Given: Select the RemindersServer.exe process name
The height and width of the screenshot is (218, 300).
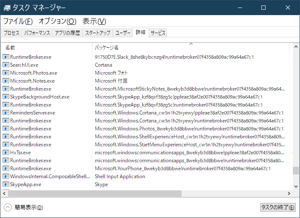Looking at the screenshot, I should point(33,113).
